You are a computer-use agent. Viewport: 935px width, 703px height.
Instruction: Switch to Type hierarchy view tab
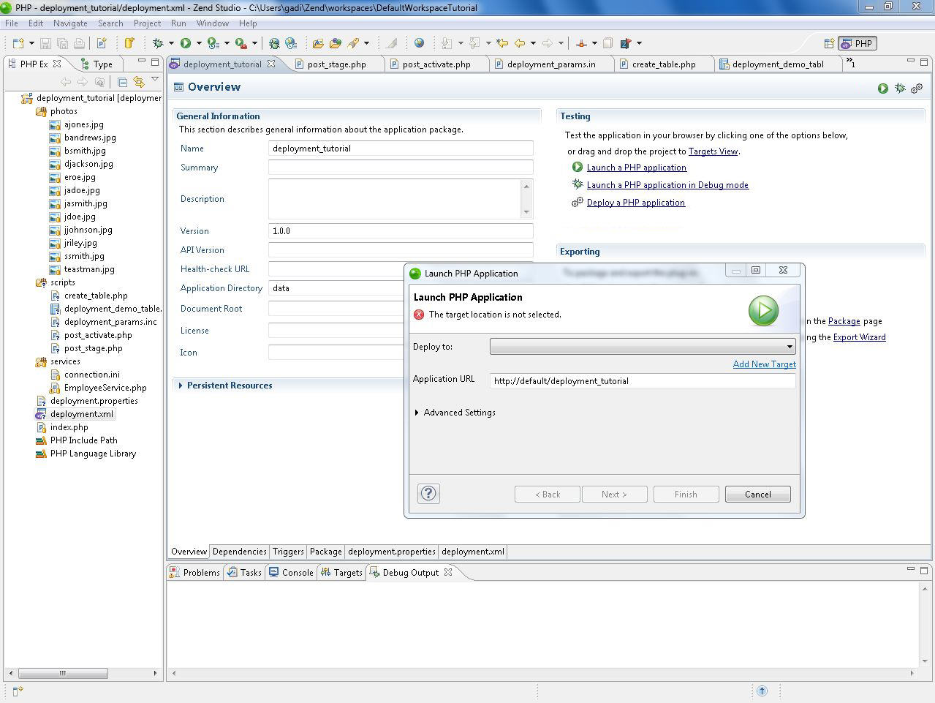[97, 64]
